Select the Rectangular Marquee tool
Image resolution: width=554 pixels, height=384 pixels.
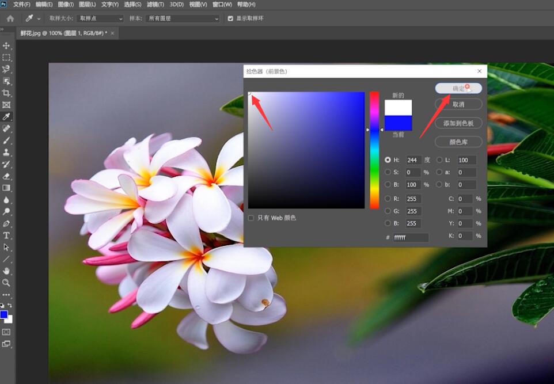pos(6,57)
